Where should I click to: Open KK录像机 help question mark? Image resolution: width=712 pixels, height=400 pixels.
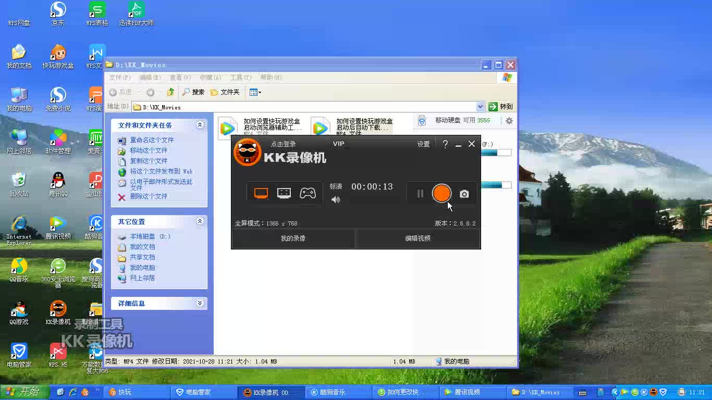click(x=445, y=144)
